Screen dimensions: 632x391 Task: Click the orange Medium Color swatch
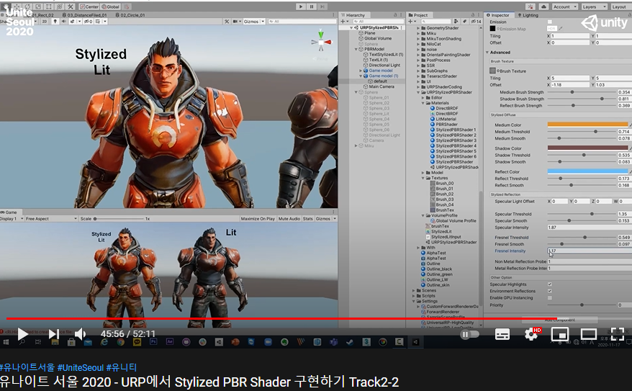[x=587, y=125]
